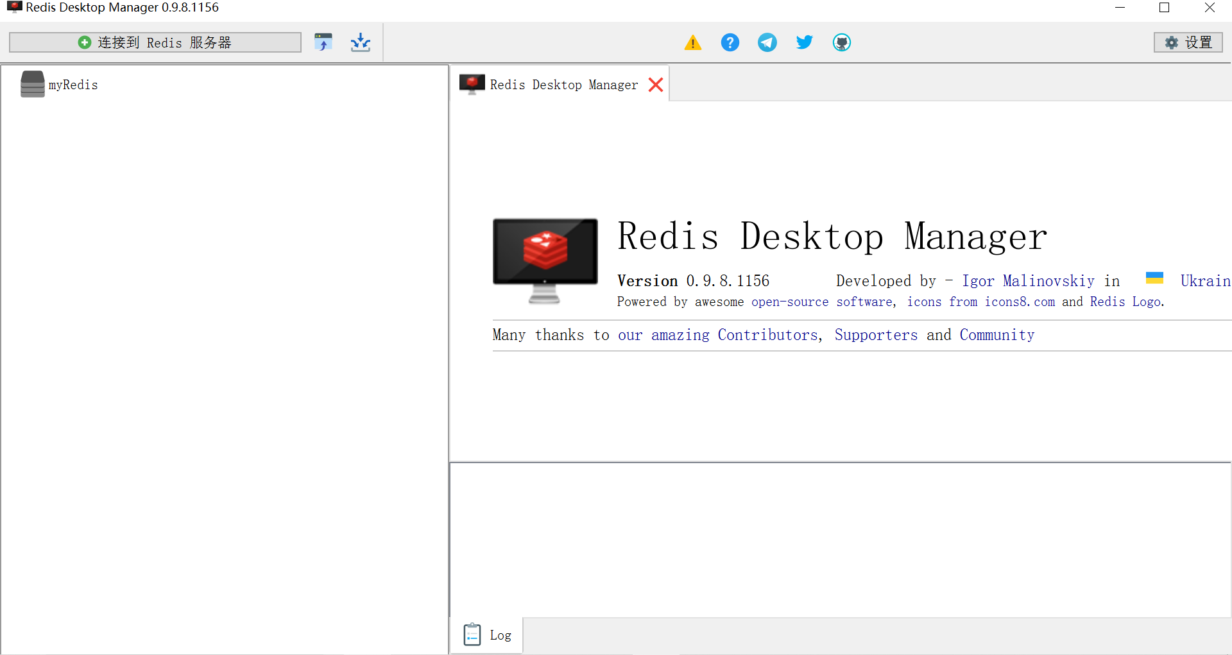Click the Redis monitor icon on the tab
This screenshot has width=1232, height=655.
click(472, 84)
